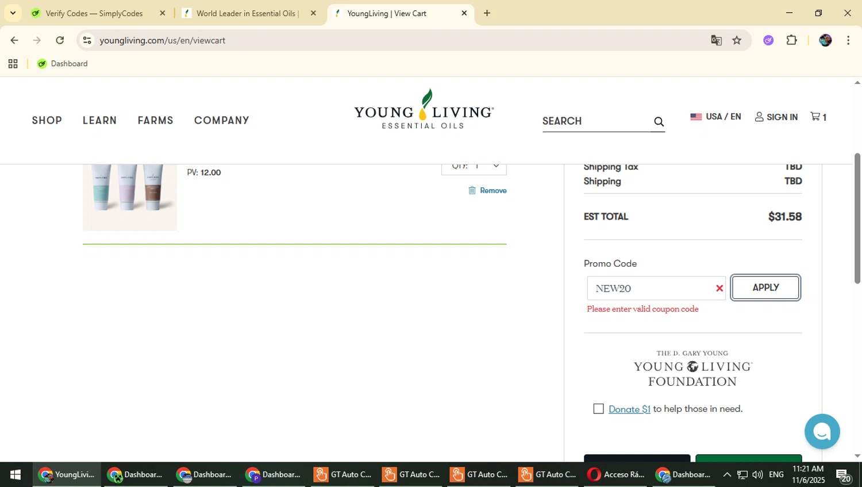Open the FARMS menu

(155, 120)
